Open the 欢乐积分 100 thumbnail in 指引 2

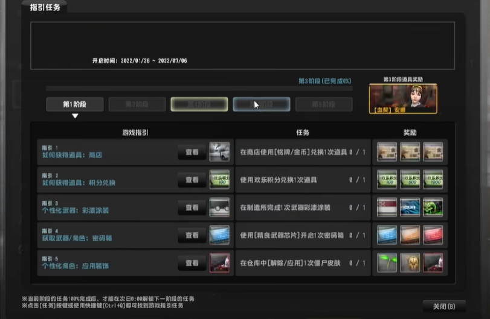point(219,180)
